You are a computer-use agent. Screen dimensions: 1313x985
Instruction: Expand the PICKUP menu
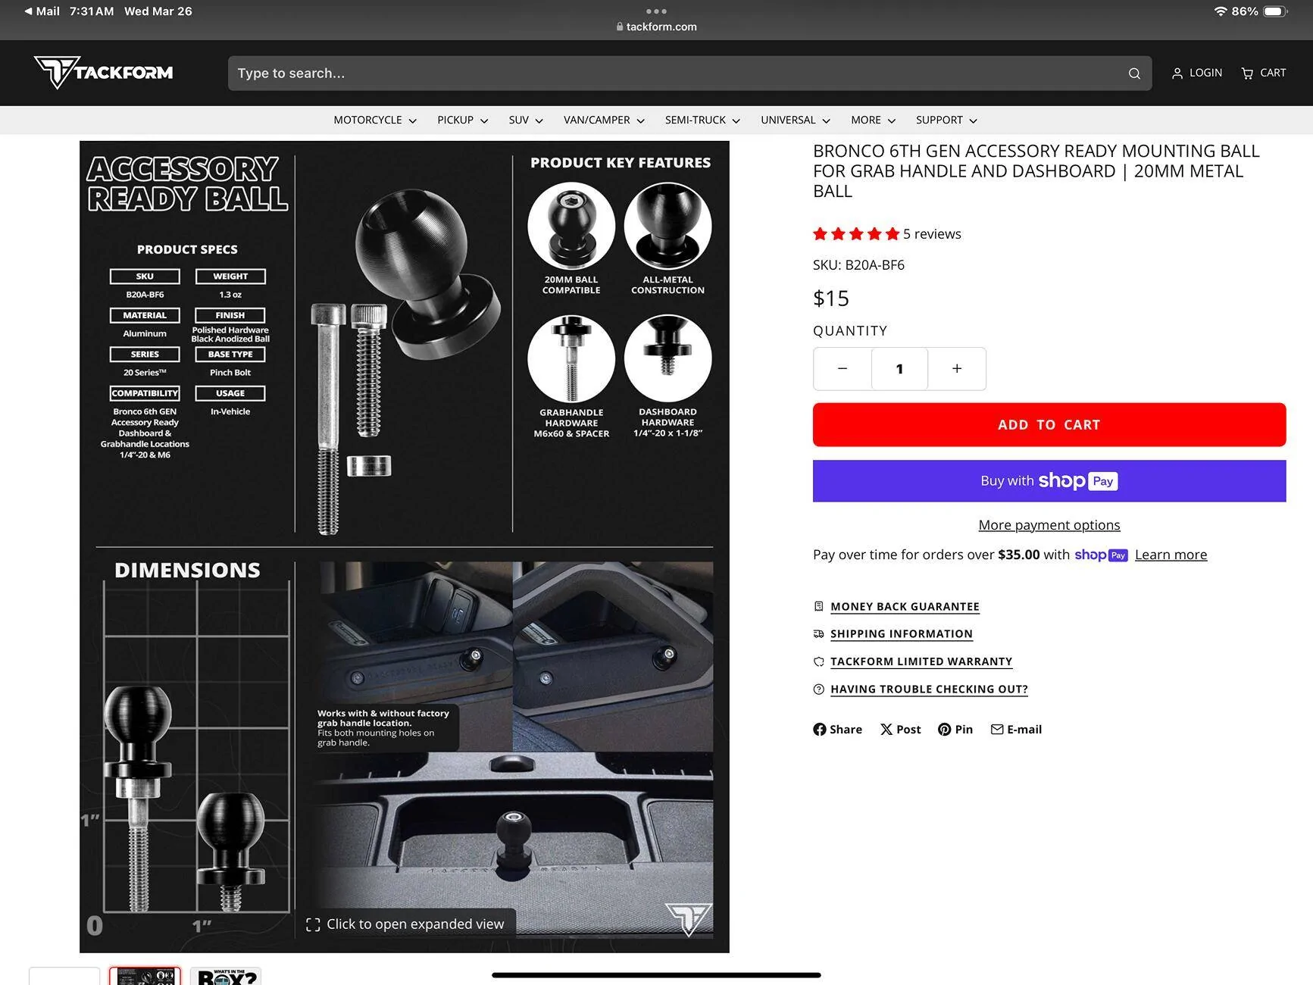pos(463,120)
